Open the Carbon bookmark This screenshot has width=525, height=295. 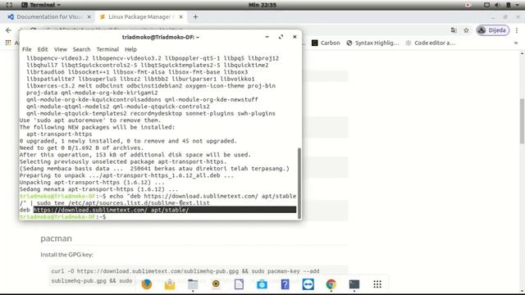326,43
